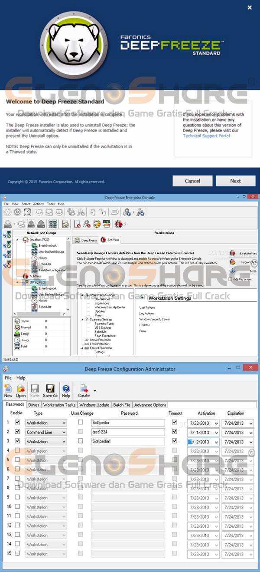Image resolution: width=260 pixels, height=572 pixels.
Task: Open the Create button dropdown arrow
Action: (95, 390)
